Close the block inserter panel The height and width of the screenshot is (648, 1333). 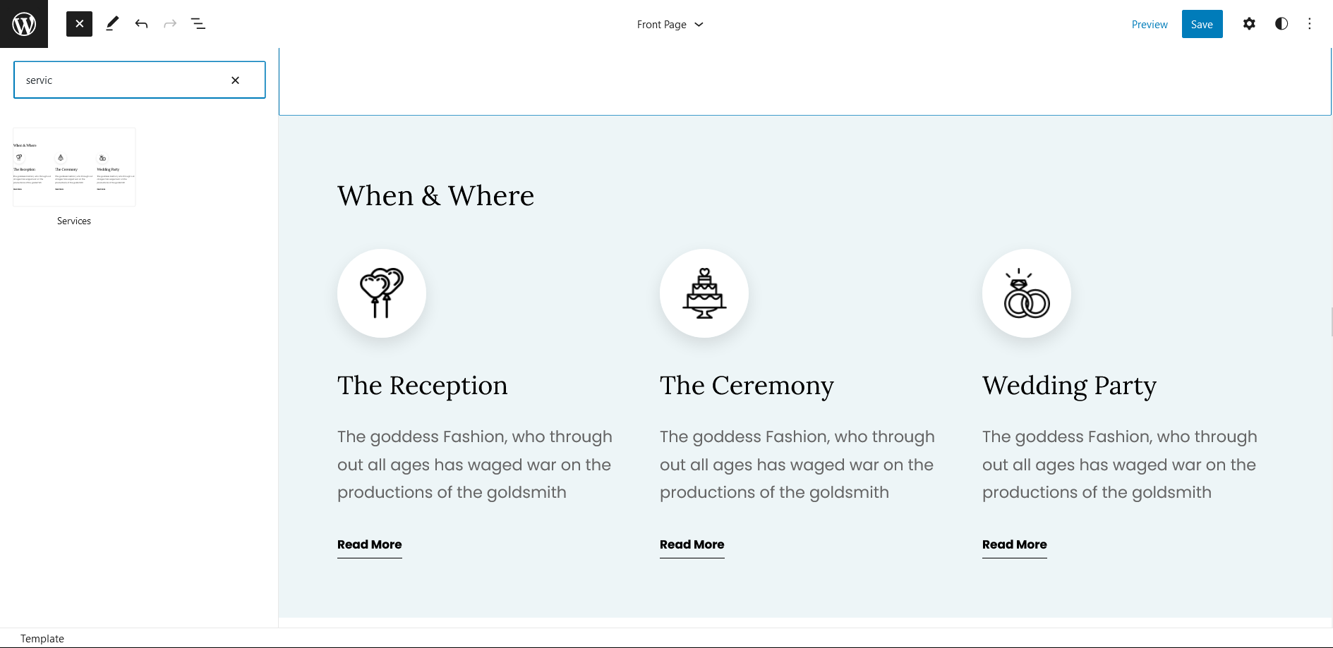click(x=79, y=24)
